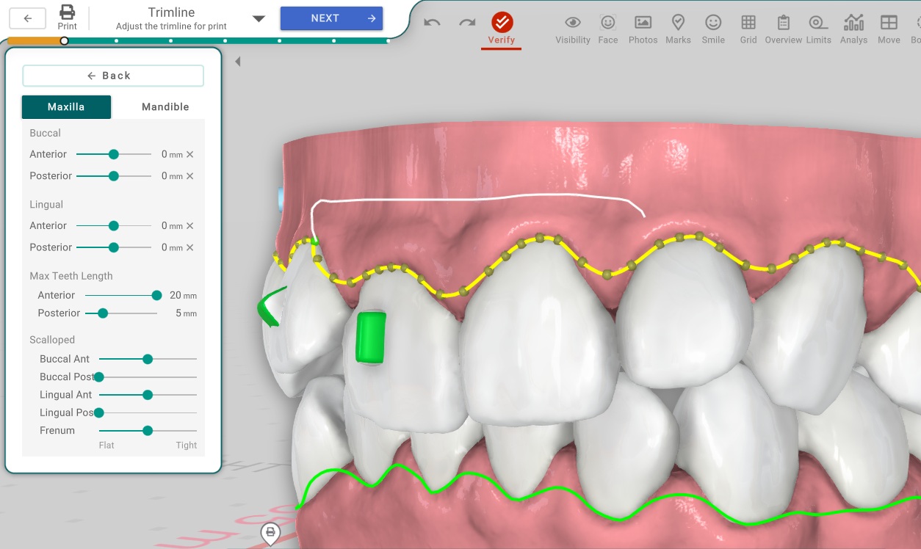Open the Photos tool
Screen dimensions: 921x549
click(643, 29)
